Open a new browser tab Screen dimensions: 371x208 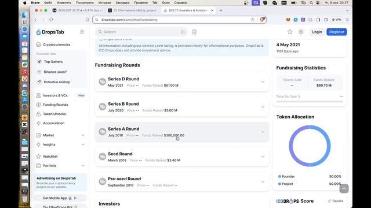coord(221,10)
